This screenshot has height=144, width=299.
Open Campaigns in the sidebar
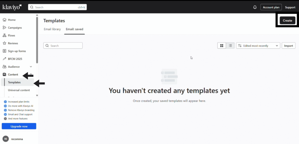pos(15,28)
